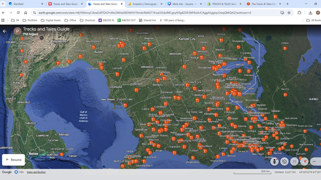Image resolution: width=321 pixels, height=180 pixels.
Task: Resume the presentation
Action: [x=14, y=160]
